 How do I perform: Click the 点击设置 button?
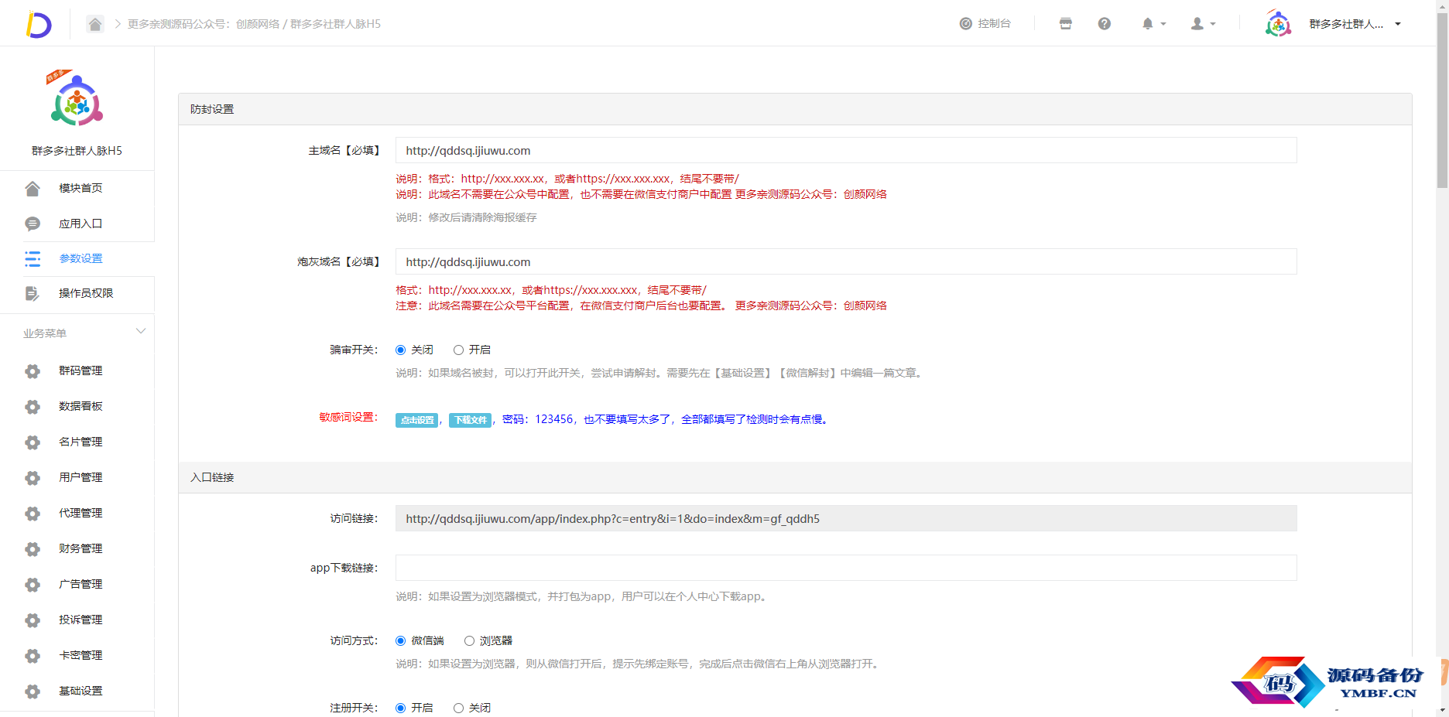(417, 420)
